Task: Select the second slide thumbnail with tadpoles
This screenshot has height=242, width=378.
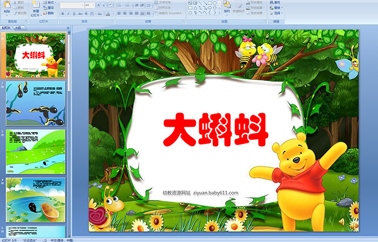Action: tap(36, 103)
